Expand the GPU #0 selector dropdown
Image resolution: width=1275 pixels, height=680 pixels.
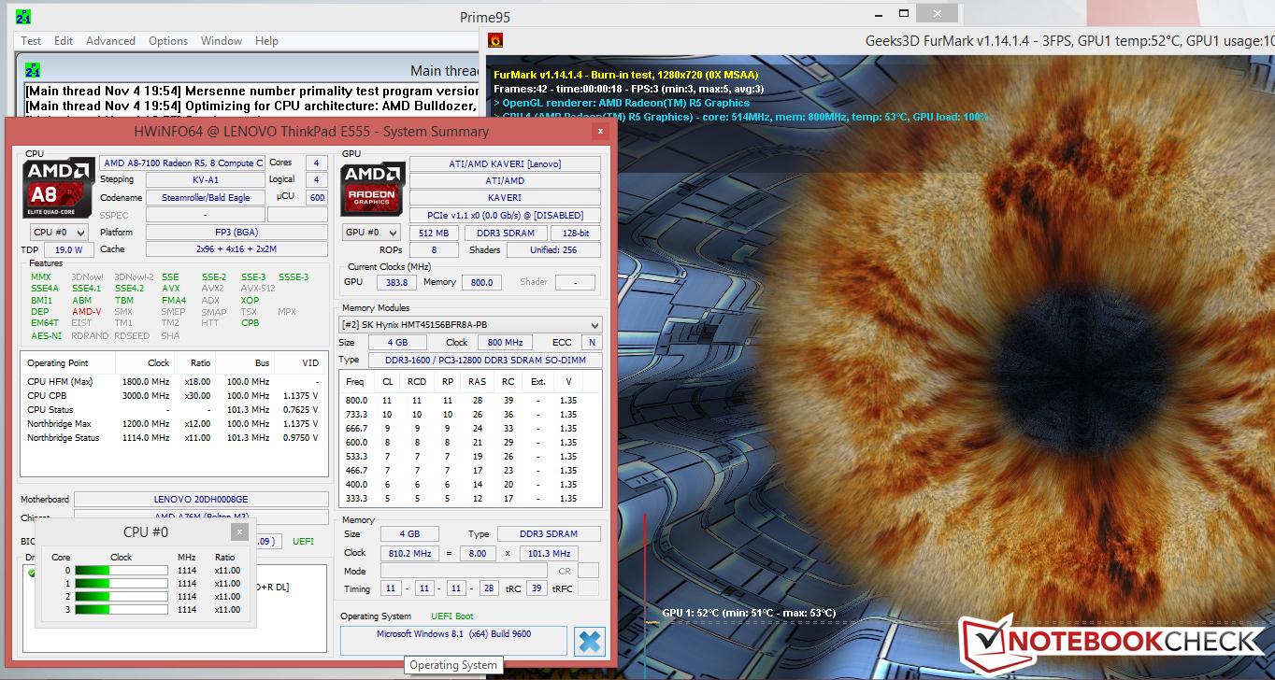click(x=372, y=233)
